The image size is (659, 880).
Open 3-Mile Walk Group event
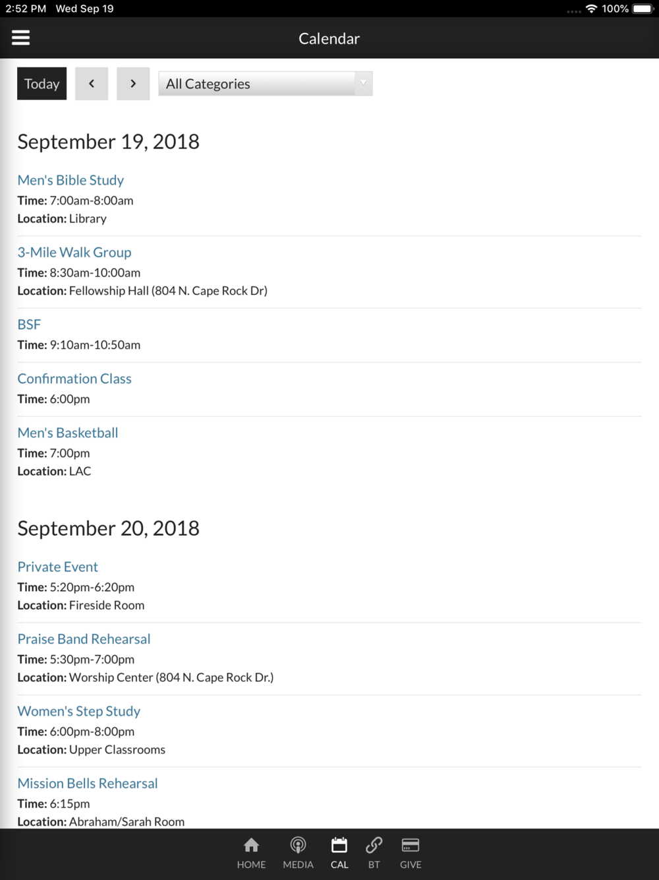tap(74, 252)
